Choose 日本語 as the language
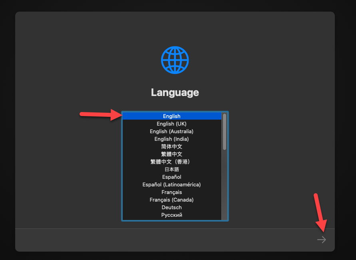The height and width of the screenshot is (260, 356). (171, 169)
